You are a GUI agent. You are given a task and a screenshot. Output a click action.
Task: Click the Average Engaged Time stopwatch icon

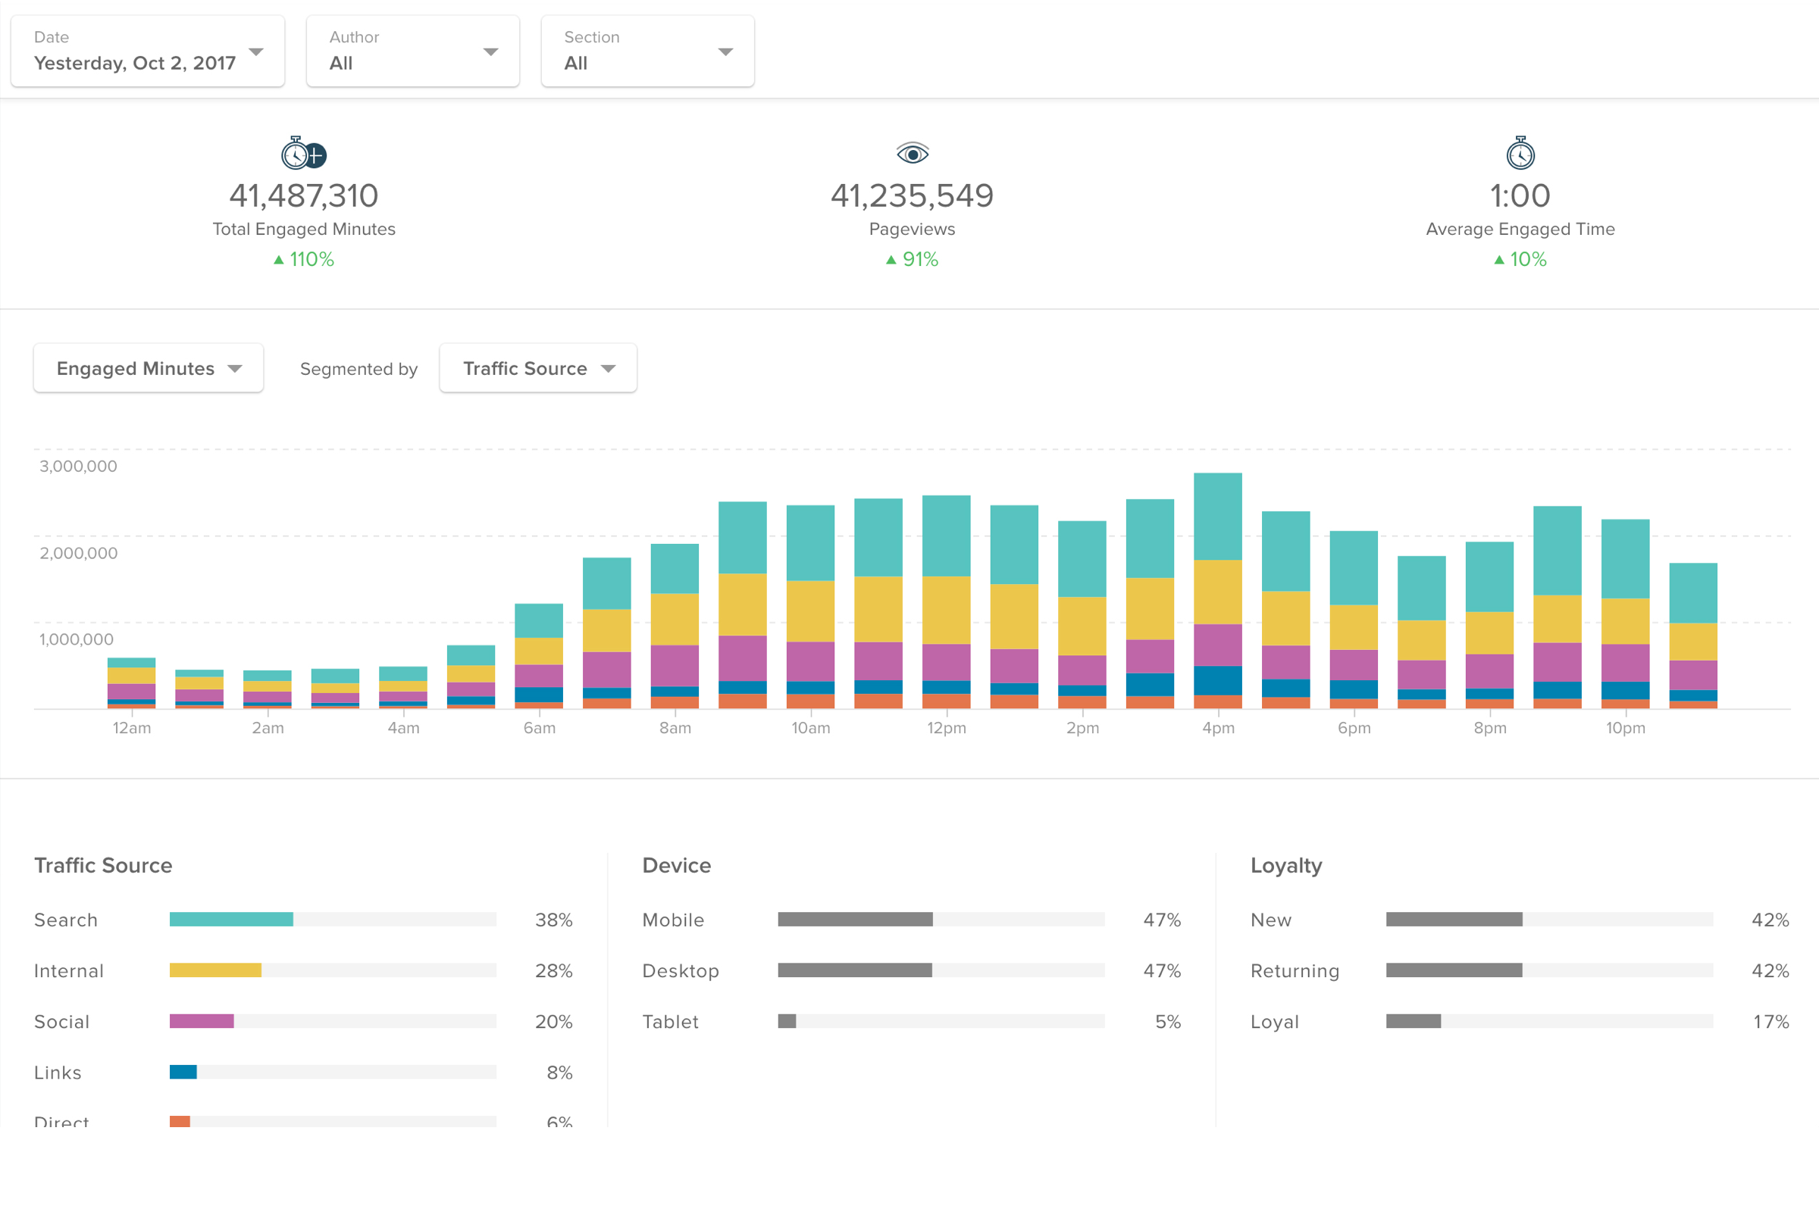coord(1520,154)
